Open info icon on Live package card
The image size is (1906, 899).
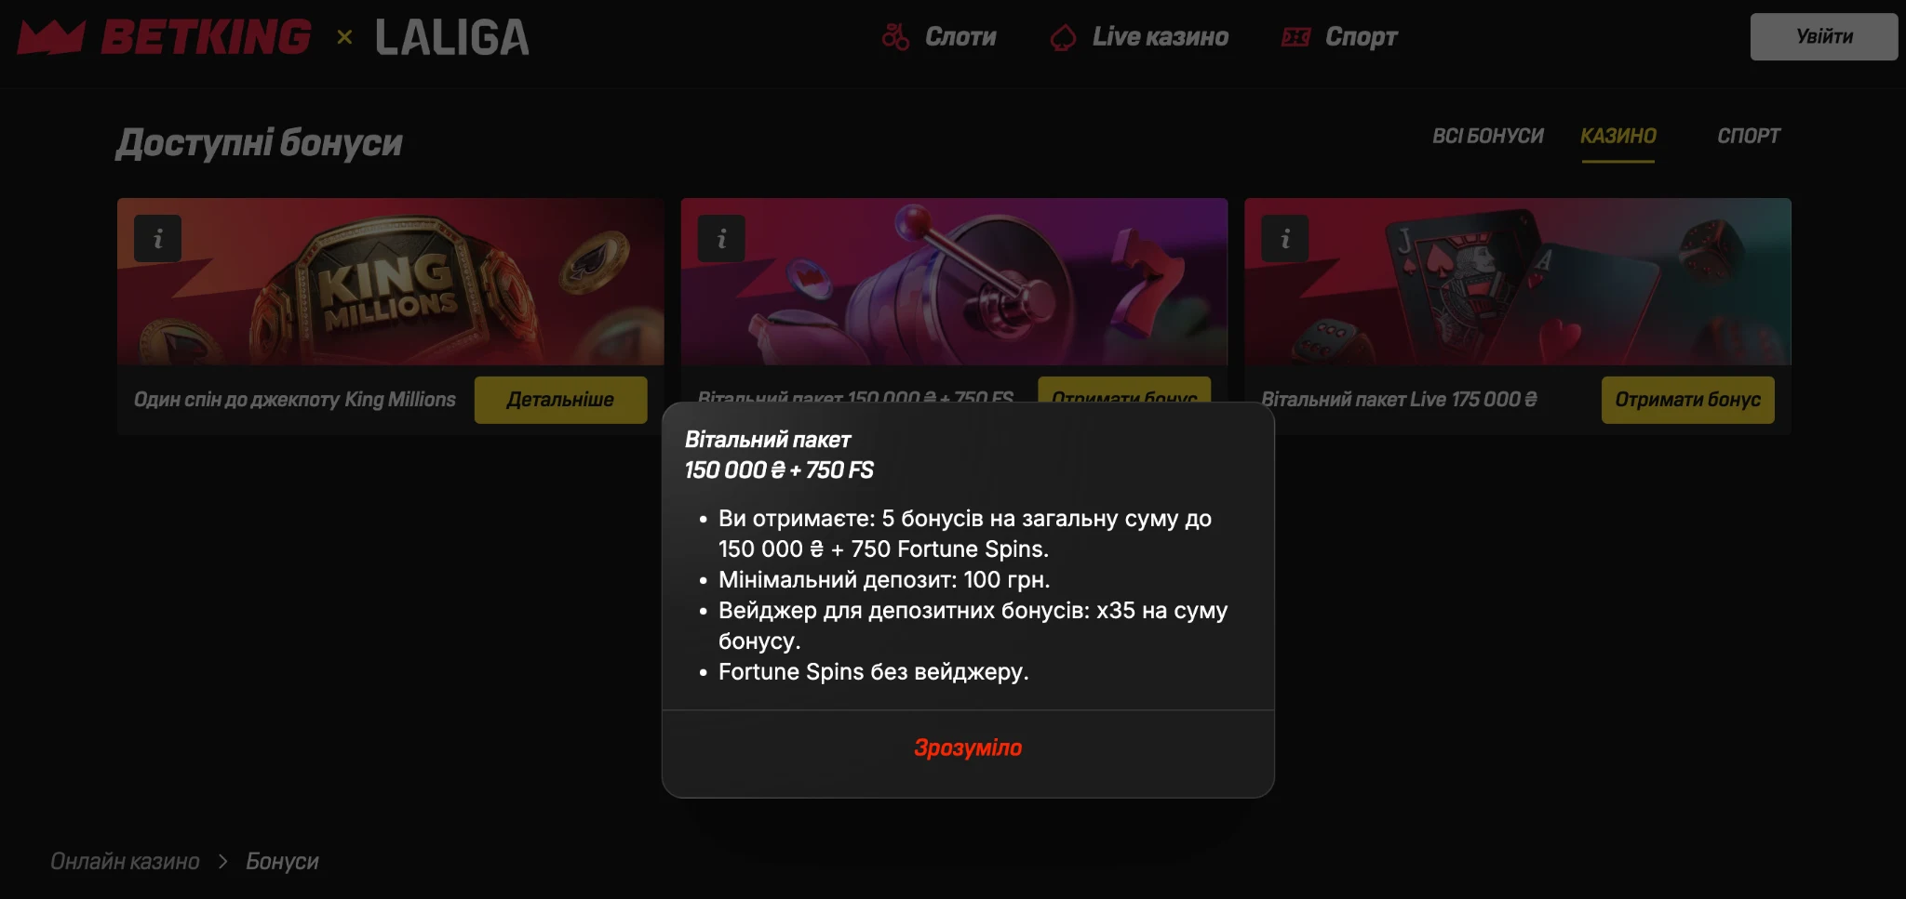pyautogui.click(x=1285, y=239)
